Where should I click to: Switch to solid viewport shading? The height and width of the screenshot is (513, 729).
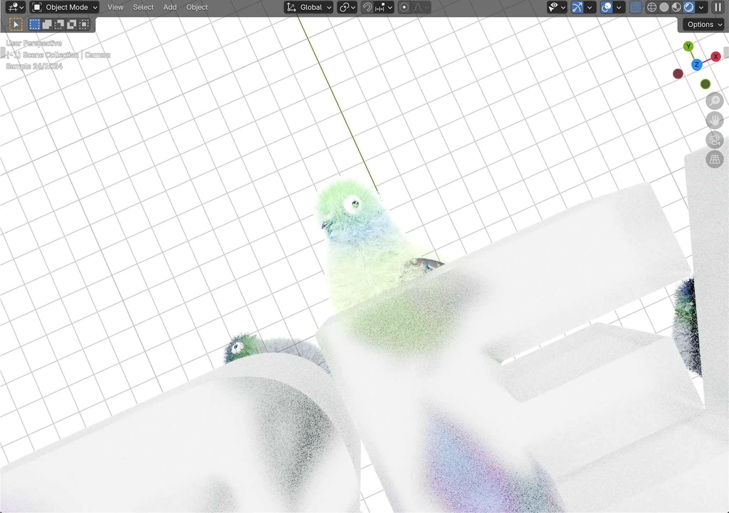[664, 7]
